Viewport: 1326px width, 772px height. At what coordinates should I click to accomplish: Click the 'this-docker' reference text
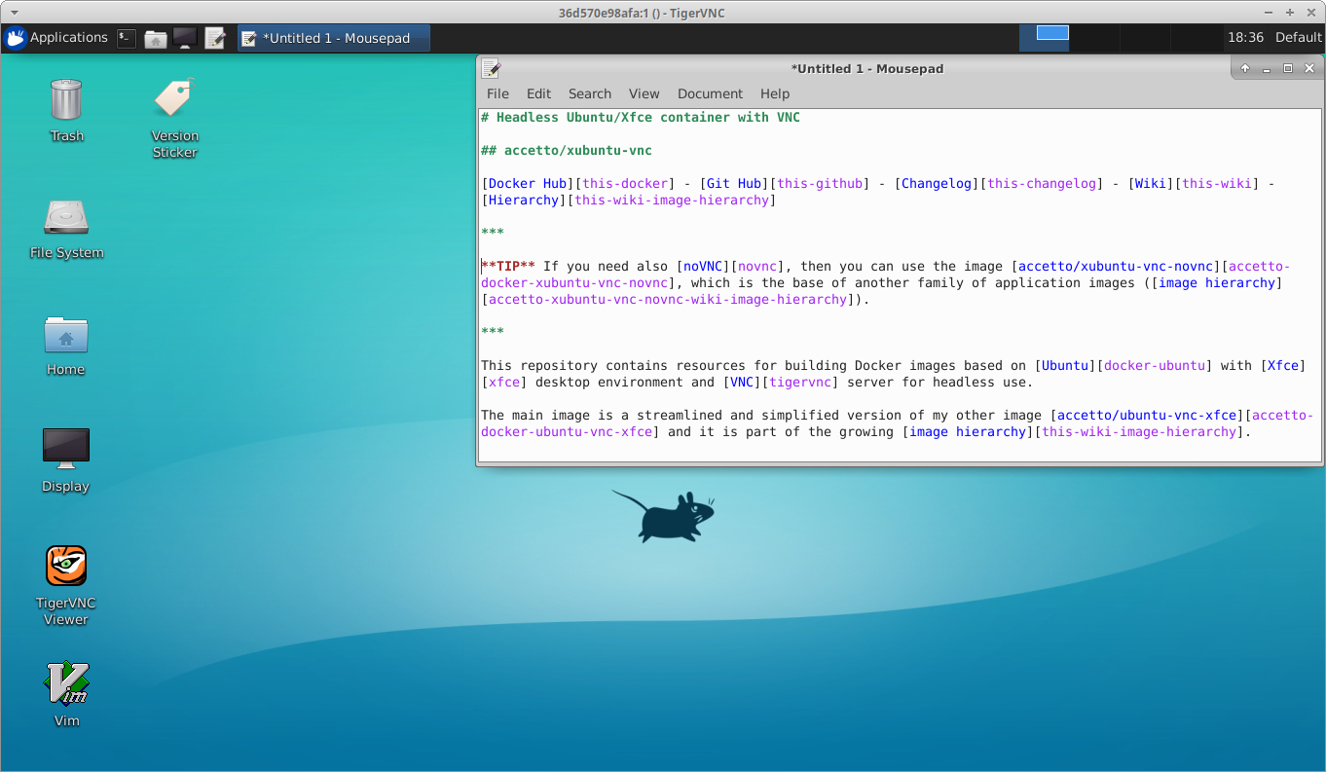point(625,184)
